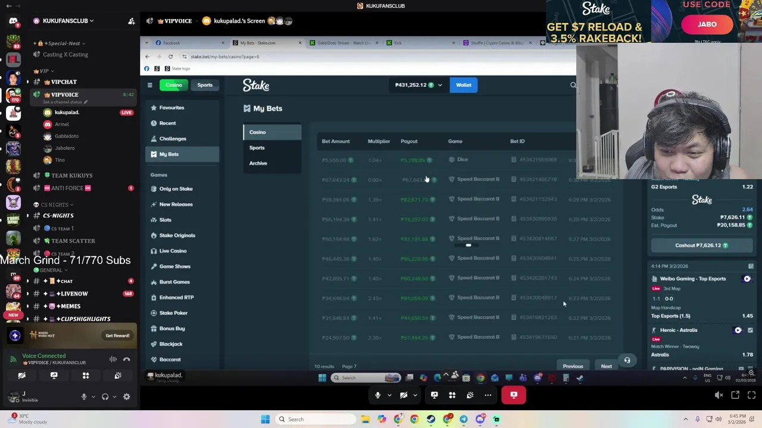
Task: Stop watching stream with the red button
Action: click(514, 395)
